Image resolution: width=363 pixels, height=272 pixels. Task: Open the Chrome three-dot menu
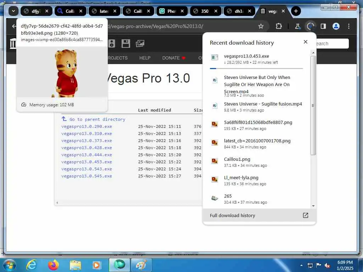[x=349, y=26]
